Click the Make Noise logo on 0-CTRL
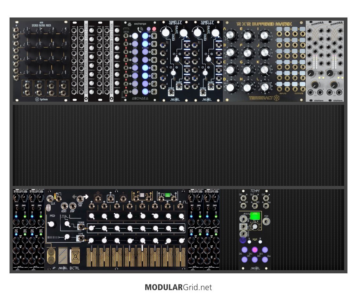Viewport: 357px width, 294px height. click(63, 268)
